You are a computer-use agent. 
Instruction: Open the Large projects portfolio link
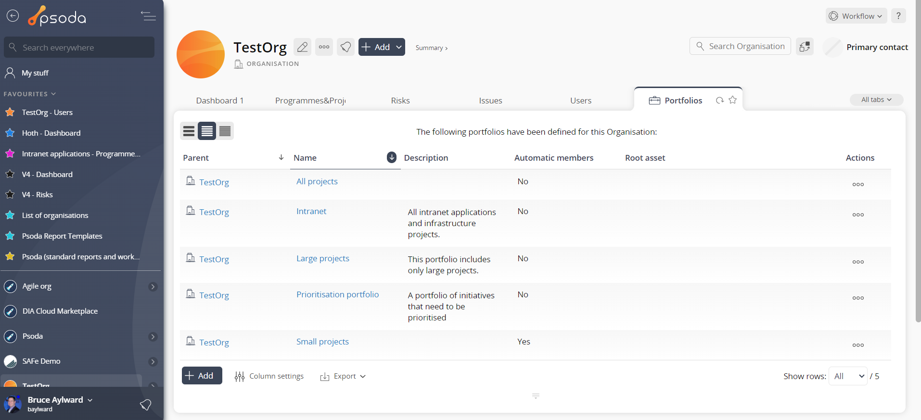pos(323,258)
